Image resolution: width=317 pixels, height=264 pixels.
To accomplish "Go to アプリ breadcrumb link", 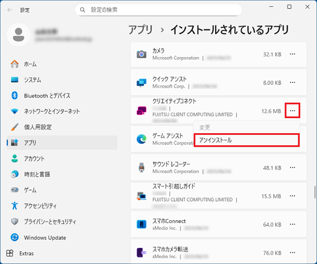I will pos(141,30).
